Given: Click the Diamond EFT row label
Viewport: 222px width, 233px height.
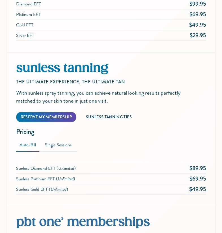Looking at the screenshot, I should click(x=29, y=4).
